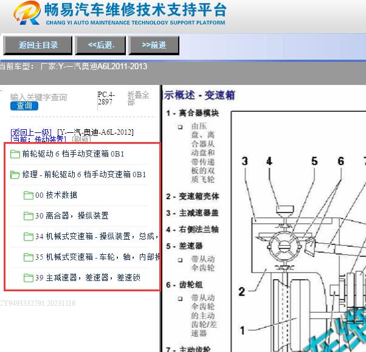Click folder icon for 34 机械式变速箱
This screenshot has width=366, height=352.
tap(29, 237)
